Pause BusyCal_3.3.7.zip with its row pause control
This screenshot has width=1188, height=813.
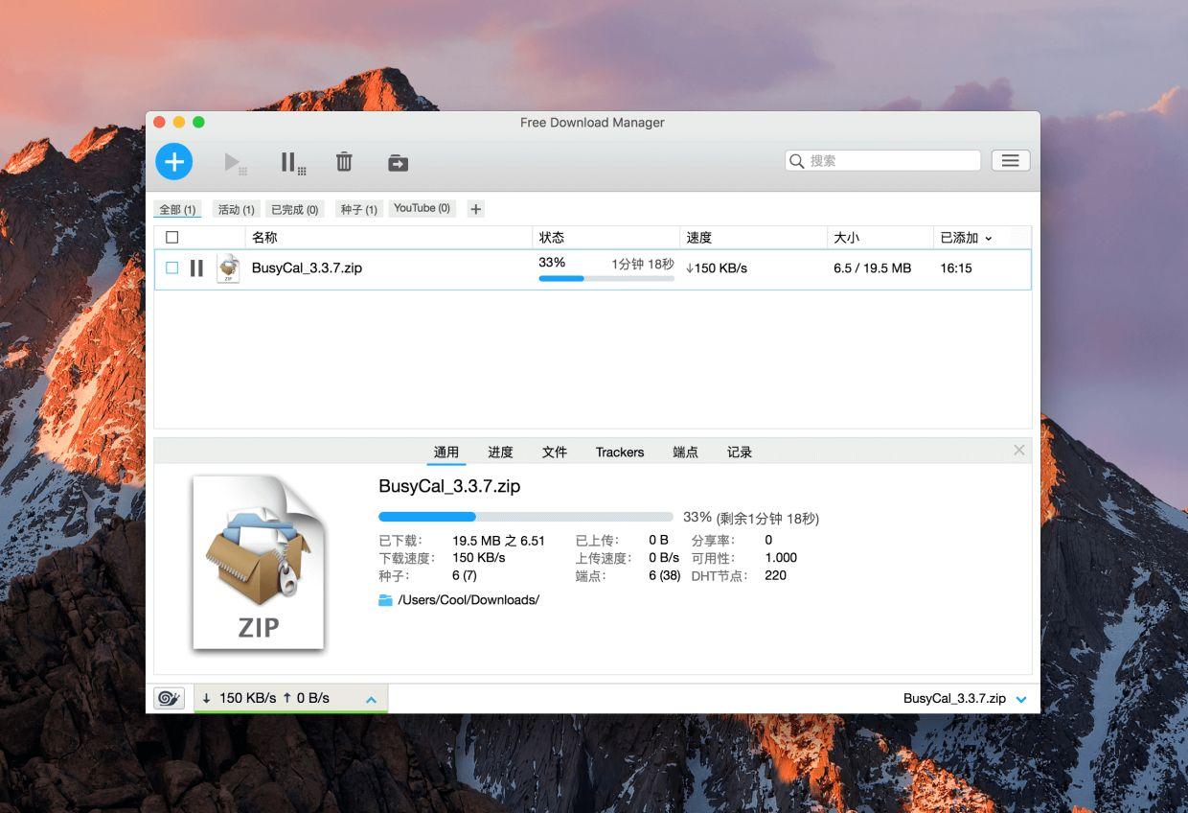click(196, 267)
